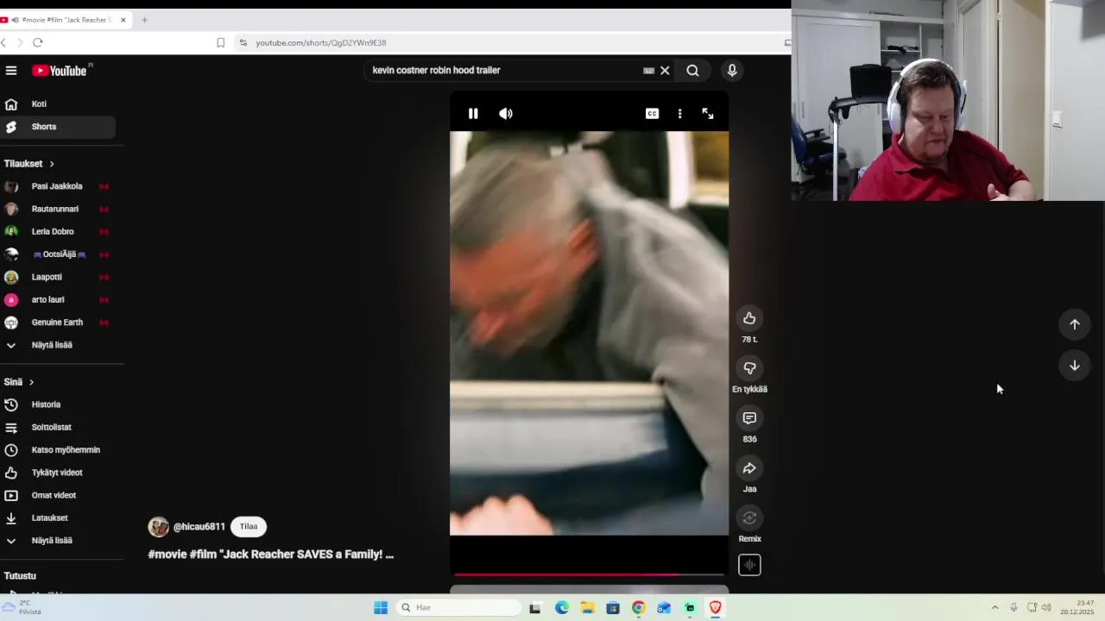
Task: Open Genuine Earth subscription channel
Action: click(58, 323)
